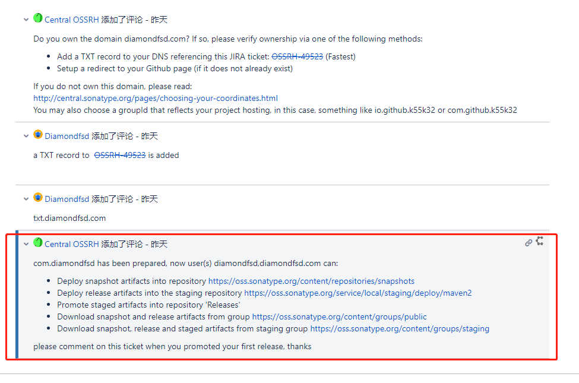This screenshot has width=579, height=383.
Task: Click the Central OSSRH author name on the first comment
Action: pos(72,20)
